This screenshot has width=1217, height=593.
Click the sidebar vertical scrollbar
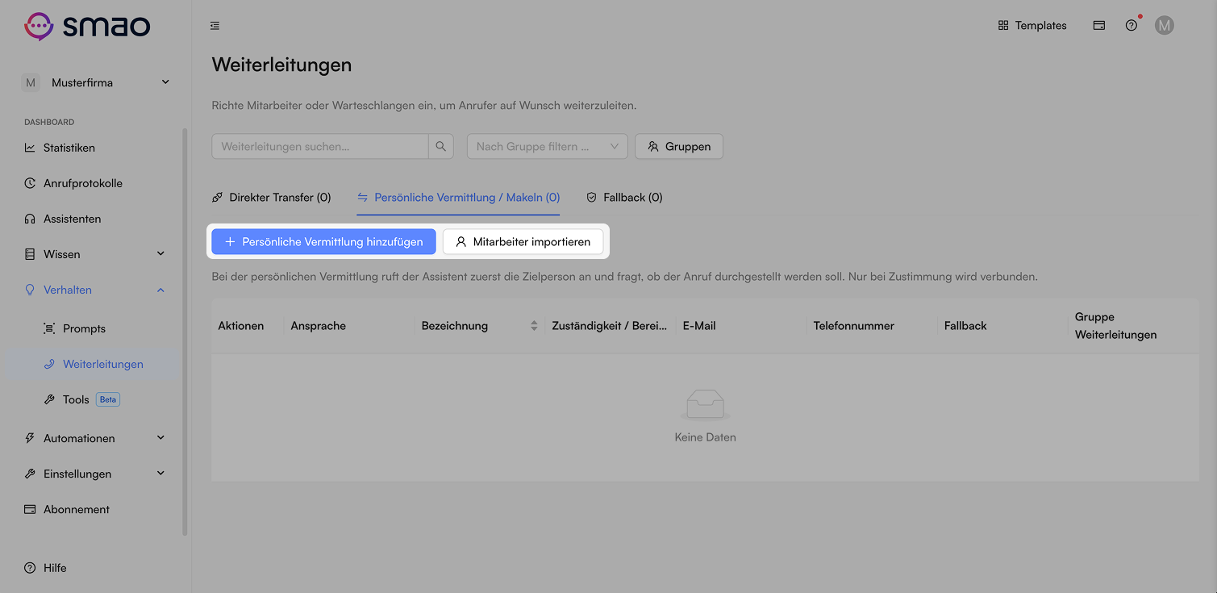coord(185,331)
